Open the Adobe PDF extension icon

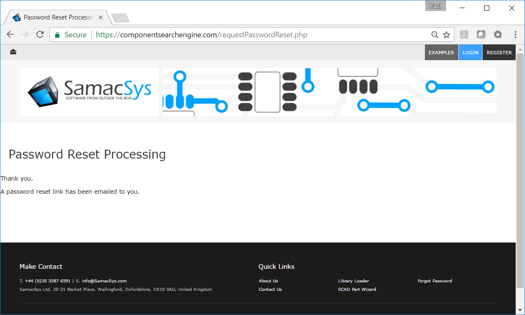pyautogui.click(x=464, y=34)
